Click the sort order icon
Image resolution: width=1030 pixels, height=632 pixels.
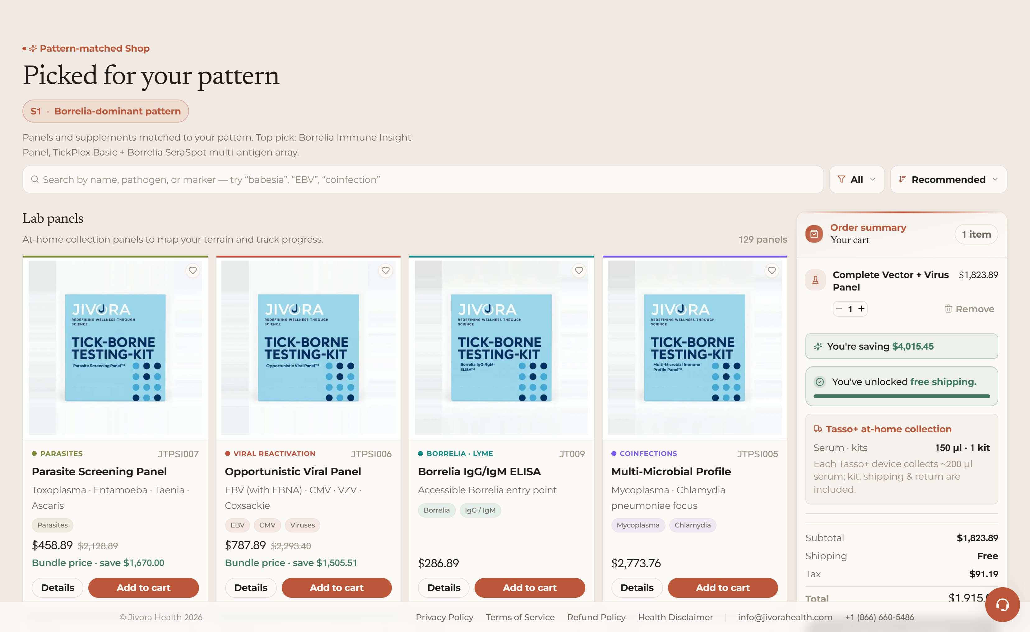[902, 179]
